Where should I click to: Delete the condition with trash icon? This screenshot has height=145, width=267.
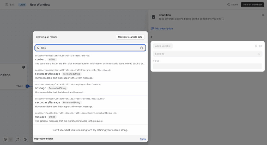point(256,46)
